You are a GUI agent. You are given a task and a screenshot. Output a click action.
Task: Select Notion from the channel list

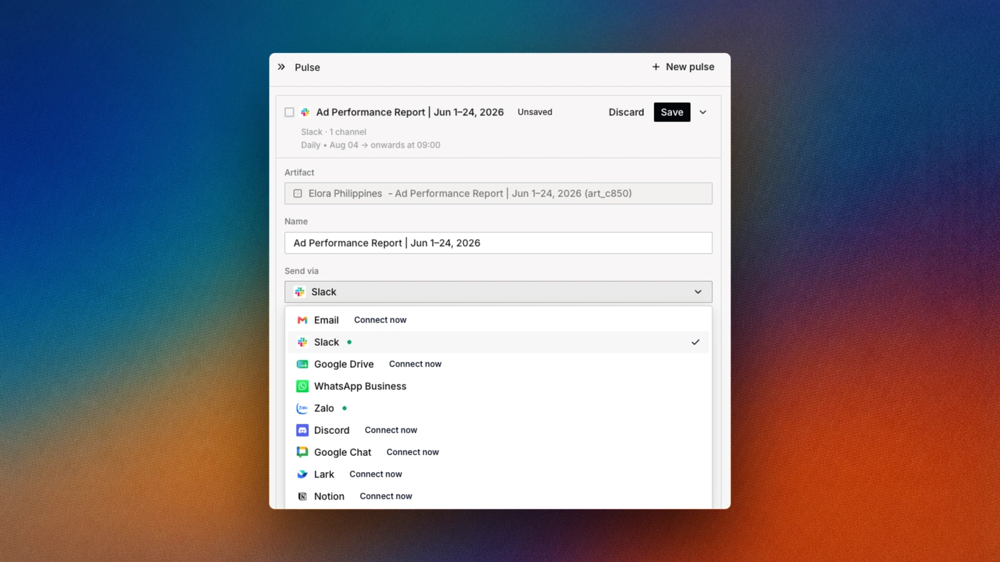(x=498, y=496)
